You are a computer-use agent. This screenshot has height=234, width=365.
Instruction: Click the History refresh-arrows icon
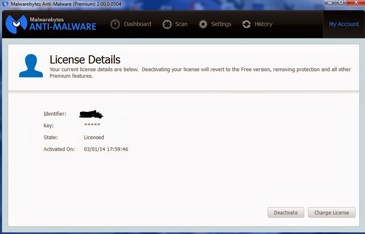coord(246,24)
